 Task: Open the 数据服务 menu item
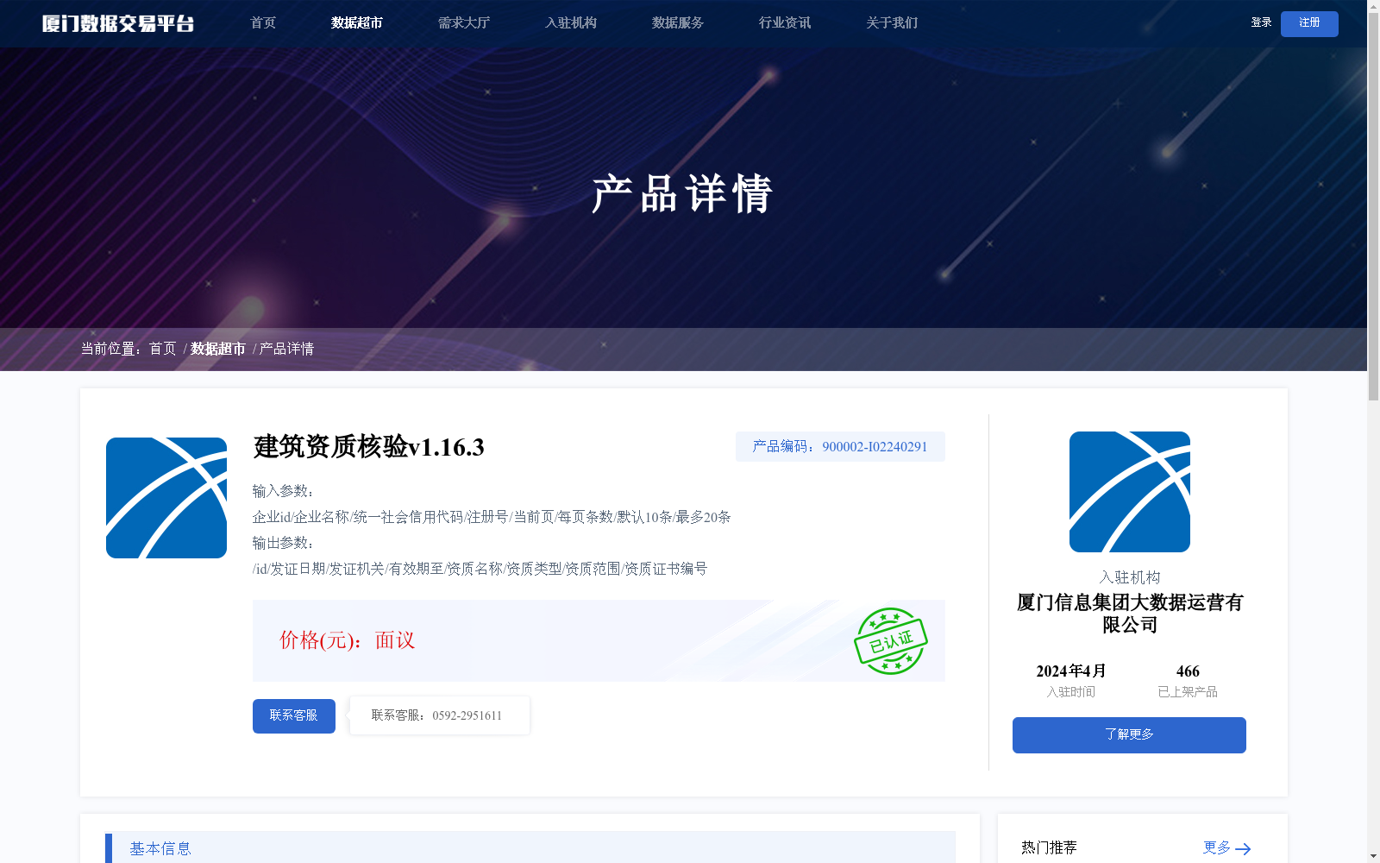[x=678, y=23]
